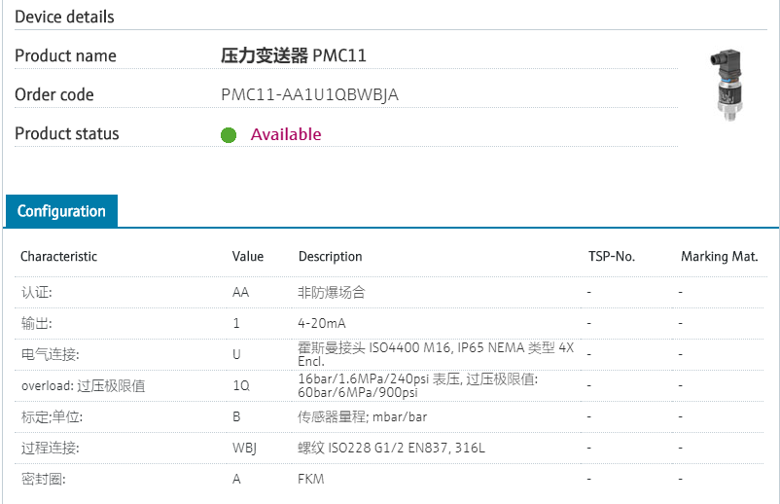This screenshot has width=780, height=504.
Task: Click the TSP-No. column header
Action: [x=611, y=256]
